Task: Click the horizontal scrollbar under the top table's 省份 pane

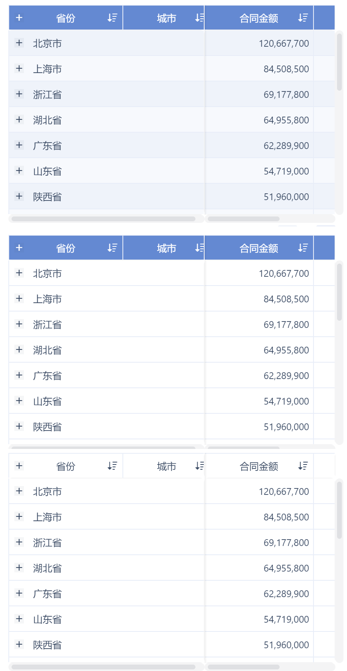Action: click(103, 219)
